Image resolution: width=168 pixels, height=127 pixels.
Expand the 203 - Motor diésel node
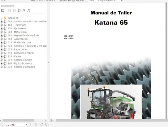(2, 32)
